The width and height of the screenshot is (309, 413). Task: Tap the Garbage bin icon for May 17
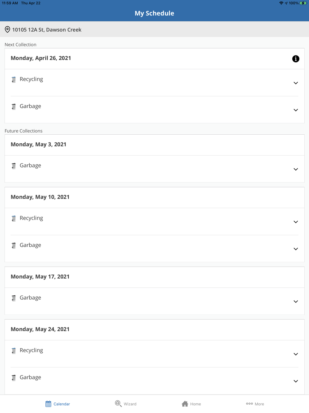(14, 298)
